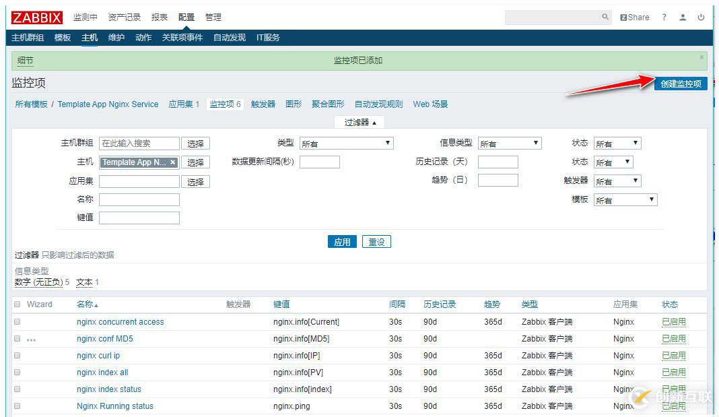Check the nginx curl ip row checkbox

click(18, 355)
